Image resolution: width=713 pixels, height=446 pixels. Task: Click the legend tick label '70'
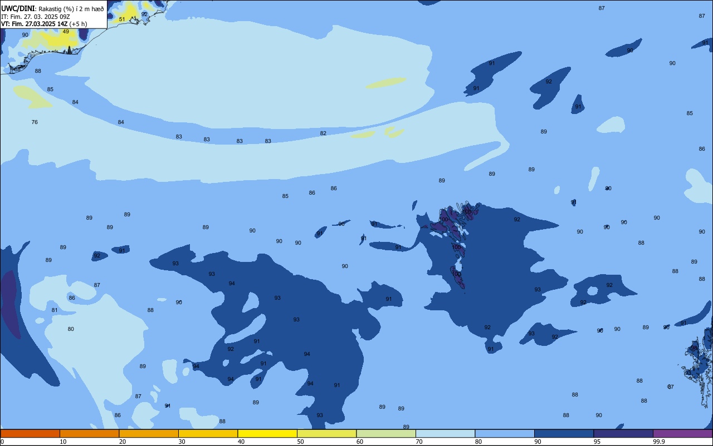(x=419, y=442)
